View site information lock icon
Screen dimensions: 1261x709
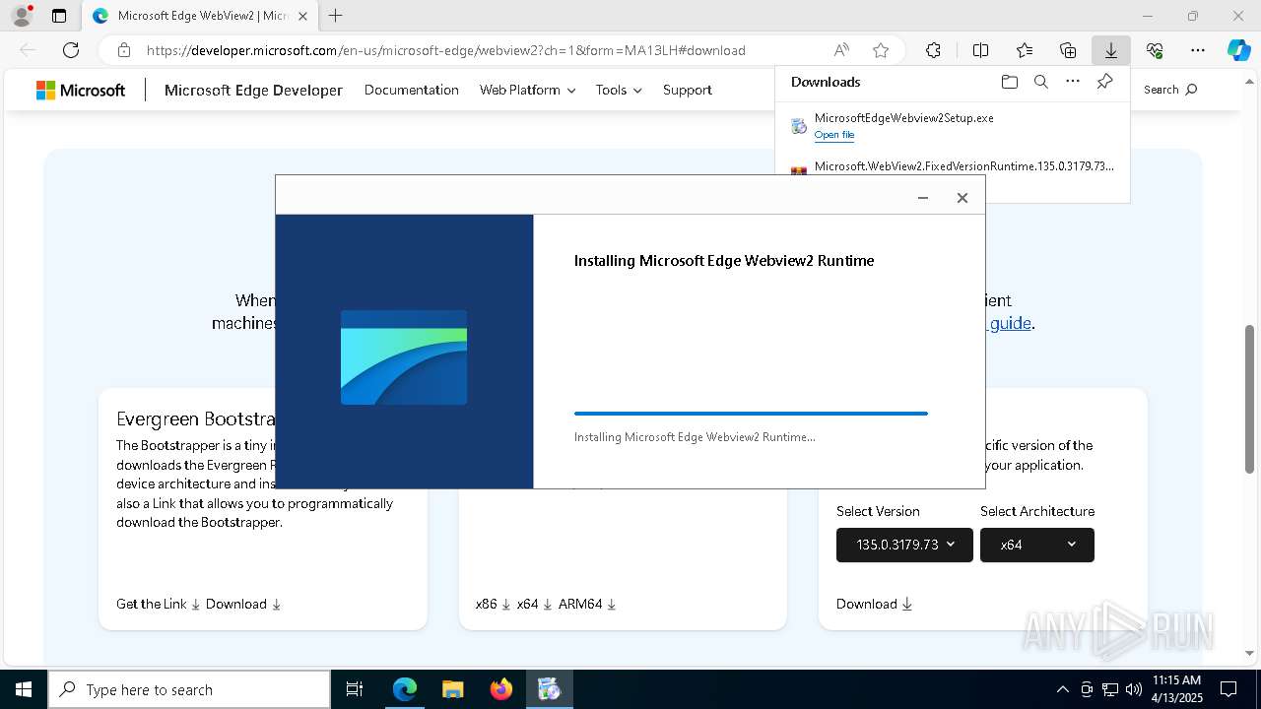tap(123, 50)
